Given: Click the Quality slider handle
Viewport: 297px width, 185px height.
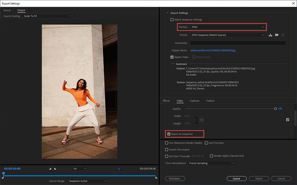Looking at the screenshot, I should point(275,109).
